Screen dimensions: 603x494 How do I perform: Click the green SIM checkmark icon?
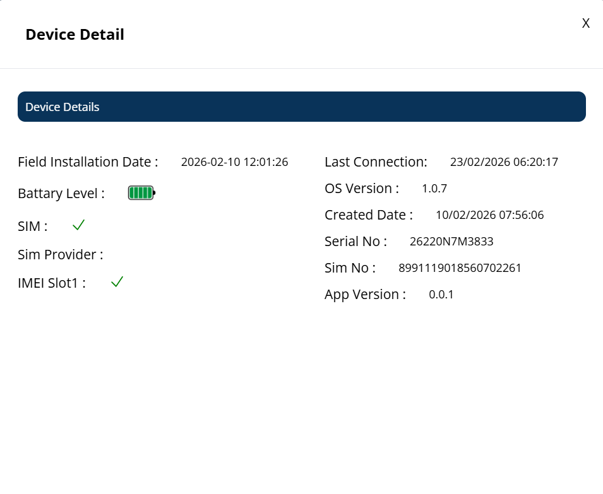coord(78,225)
